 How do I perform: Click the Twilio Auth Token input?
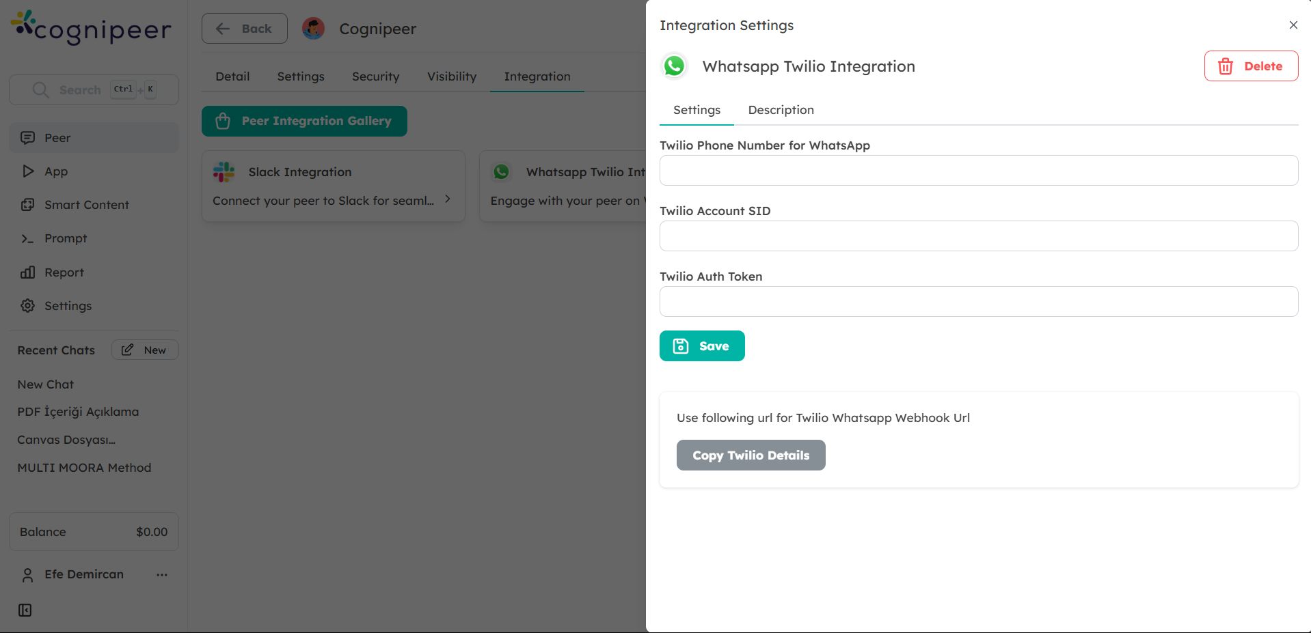point(978,302)
